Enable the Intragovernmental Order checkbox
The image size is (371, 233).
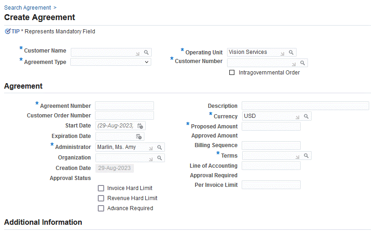[x=232, y=73]
